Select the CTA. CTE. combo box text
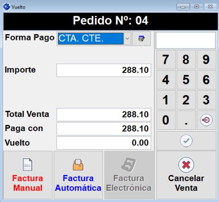Screen dimensions: 219x202 [90, 38]
